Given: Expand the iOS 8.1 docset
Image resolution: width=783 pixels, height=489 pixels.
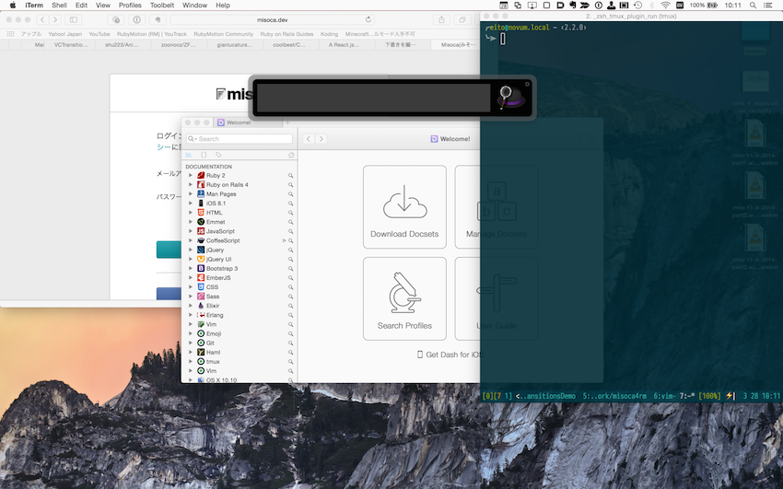Looking at the screenshot, I should coord(191,204).
